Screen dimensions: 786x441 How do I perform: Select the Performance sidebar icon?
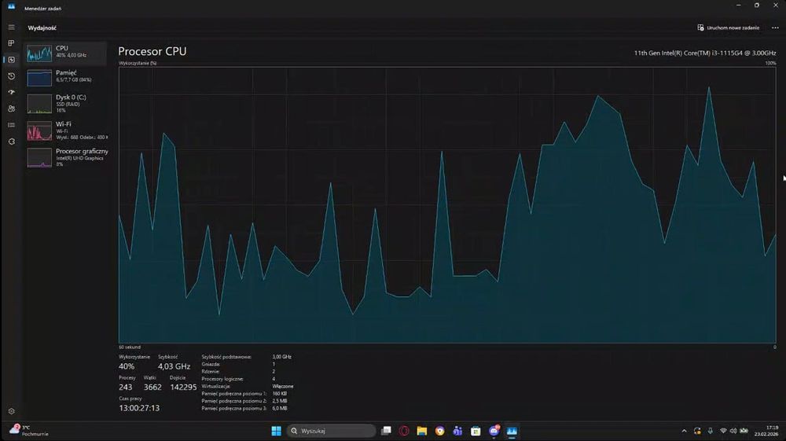click(x=11, y=60)
